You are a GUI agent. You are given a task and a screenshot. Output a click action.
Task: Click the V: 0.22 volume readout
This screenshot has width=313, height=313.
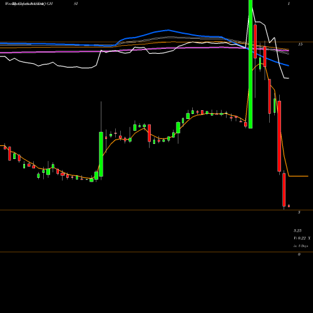[300, 238]
